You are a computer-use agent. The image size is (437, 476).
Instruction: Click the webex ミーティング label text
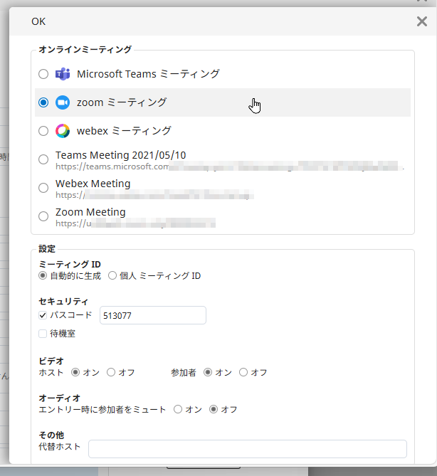pos(124,131)
